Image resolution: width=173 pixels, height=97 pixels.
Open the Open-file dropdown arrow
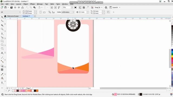(x=8, y=8)
